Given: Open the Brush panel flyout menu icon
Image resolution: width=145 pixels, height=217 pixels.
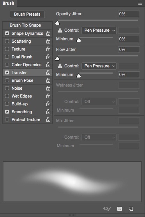Looking at the screenshot, I should coord(140,3).
